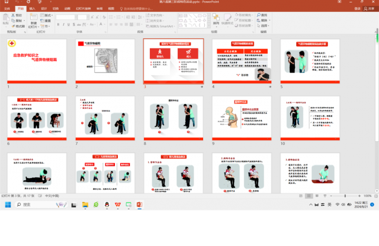The image size is (379, 246).
Task: Click the New Slide (新建幻灯片) icon
Action: [x=32, y=18]
